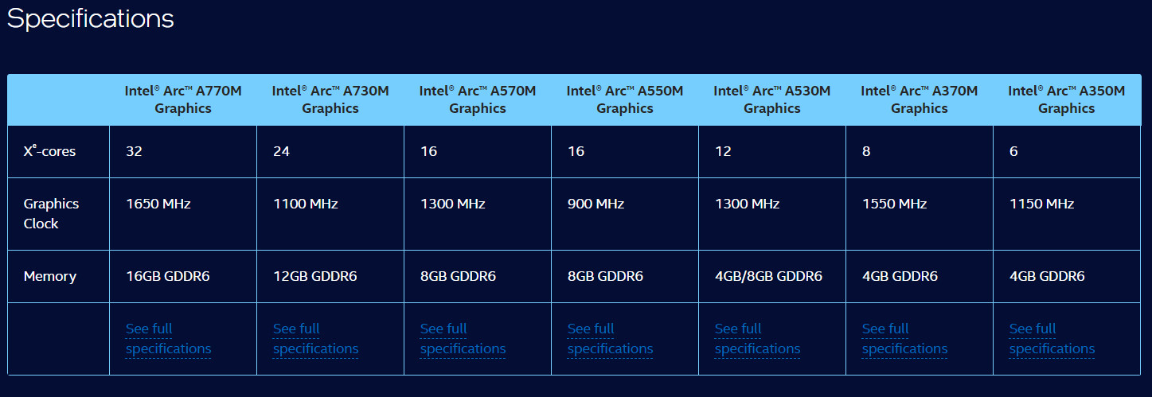Viewport: 1152px width, 397px height.
Task: Select the Intel Arc A550M Graphics header
Action: tap(625, 99)
